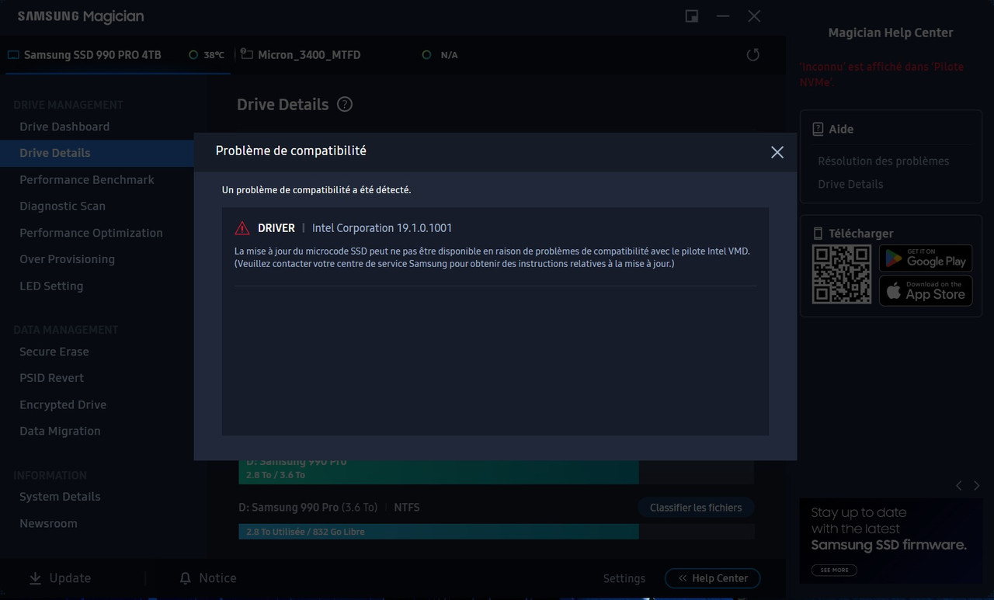The image size is (994, 600).
Task: Click the Micron drive N/A status circle
Action: click(x=426, y=55)
